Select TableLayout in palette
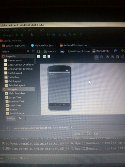The height and width of the screenshot is (167, 125). pyautogui.click(x=13, y=73)
